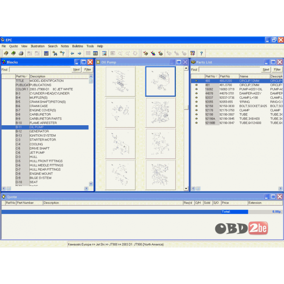This screenshot has width=284, height=284.
Task: Select the BILGE SYSTEM block row
Action: click(45, 178)
